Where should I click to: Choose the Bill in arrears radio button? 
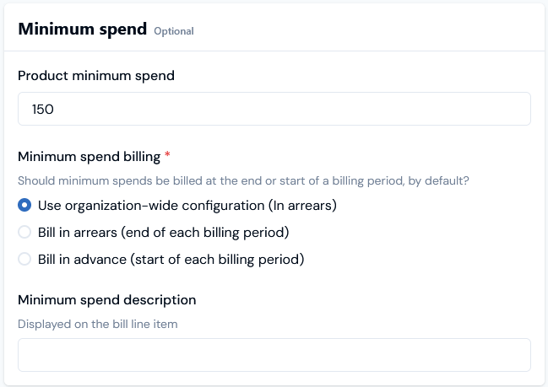pos(24,232)
